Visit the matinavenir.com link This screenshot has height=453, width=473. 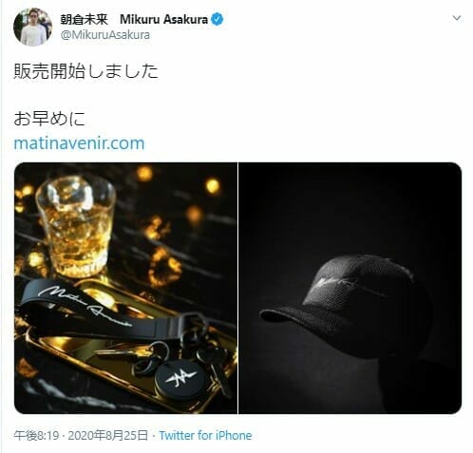[79, 143]
